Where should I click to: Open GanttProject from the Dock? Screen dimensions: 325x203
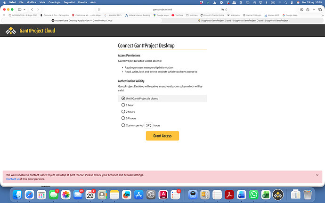278,195
